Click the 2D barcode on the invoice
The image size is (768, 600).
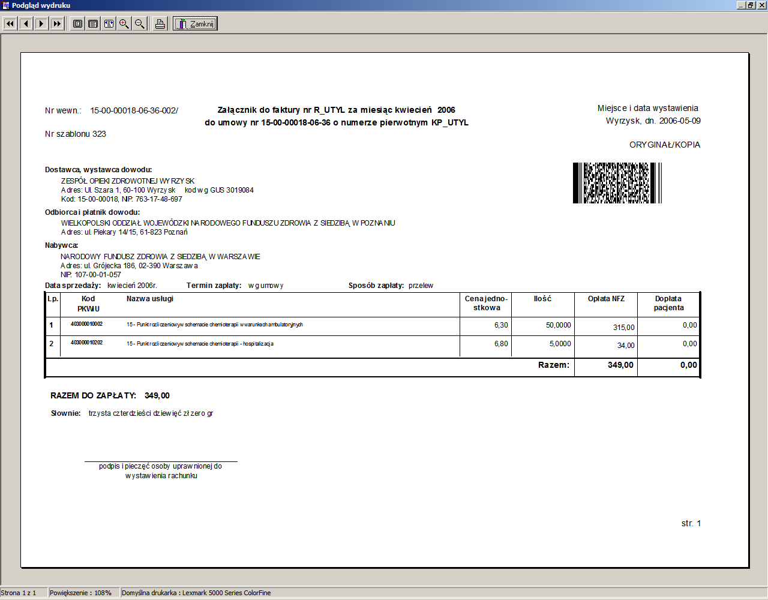coord(617,182)
